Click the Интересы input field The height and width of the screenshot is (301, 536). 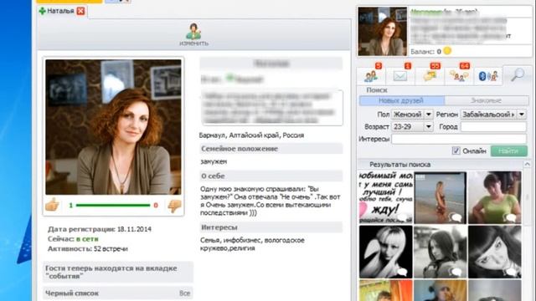pos(459,139)
